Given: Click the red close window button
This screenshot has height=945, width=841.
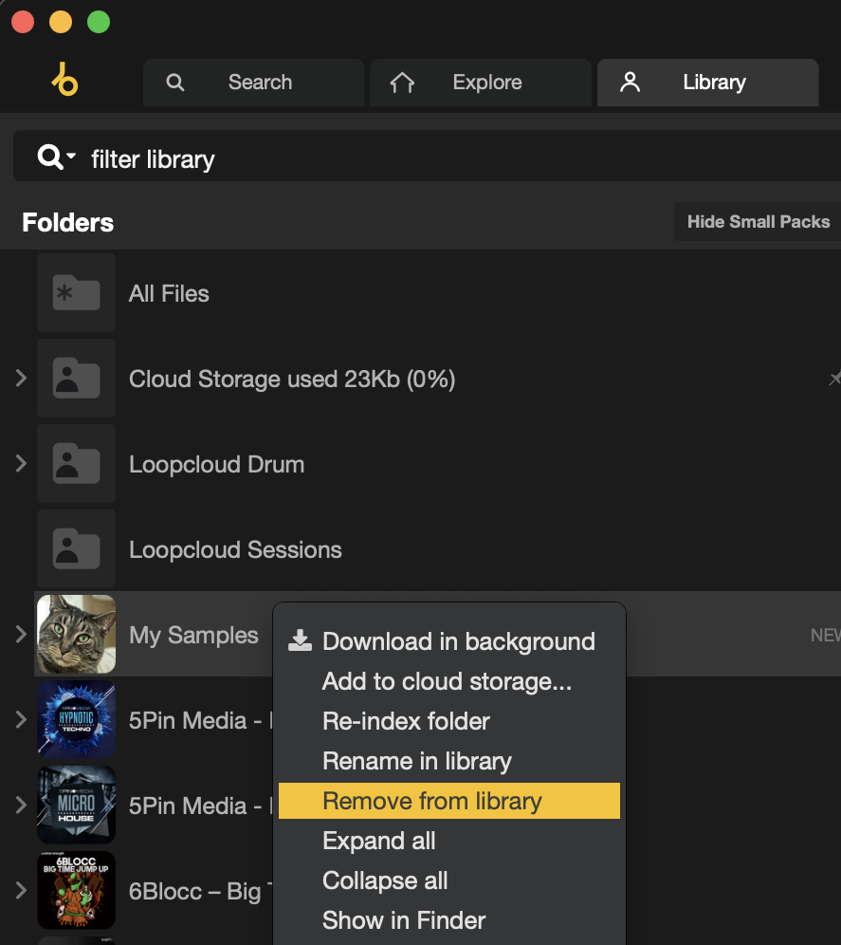Looking at the screenshot, I should pyautogui.click(x=23, y=23).
